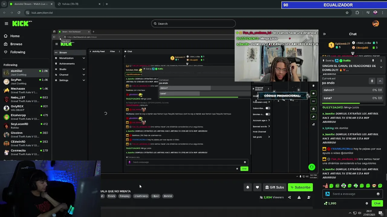Click inside the Kick search box
The image size is (387, 217).
click(193, 24)
